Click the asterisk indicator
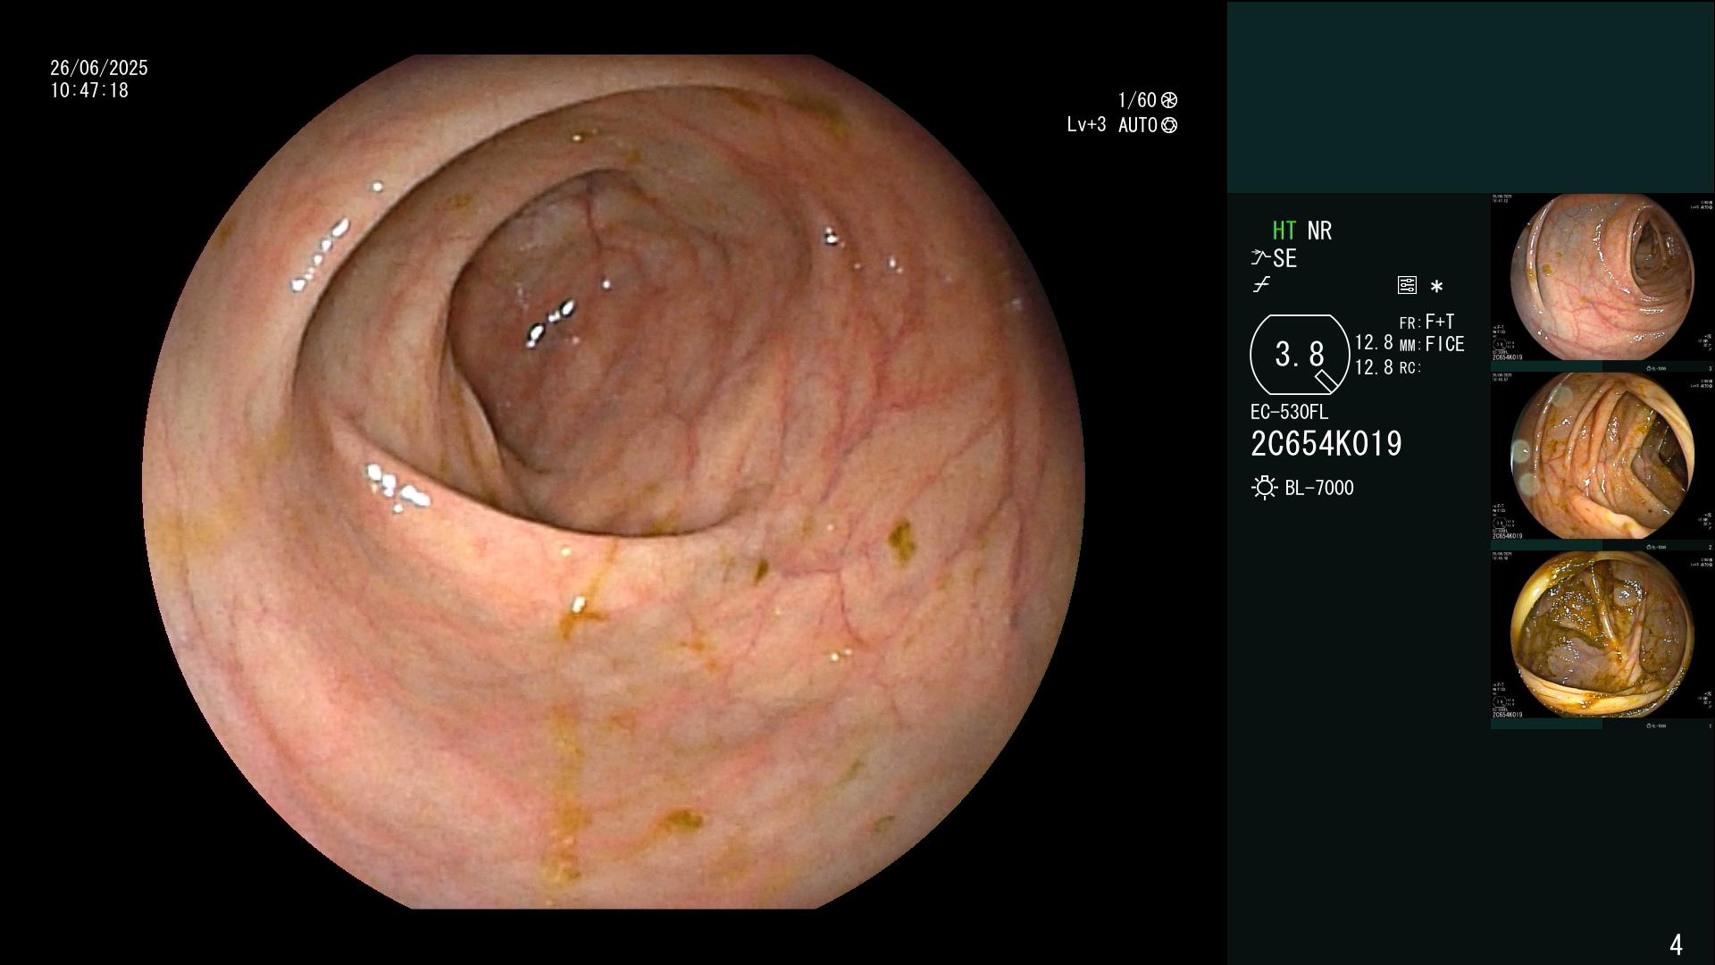The width and height of the screenshot is (1715, 965). [x=1436, y=287]
